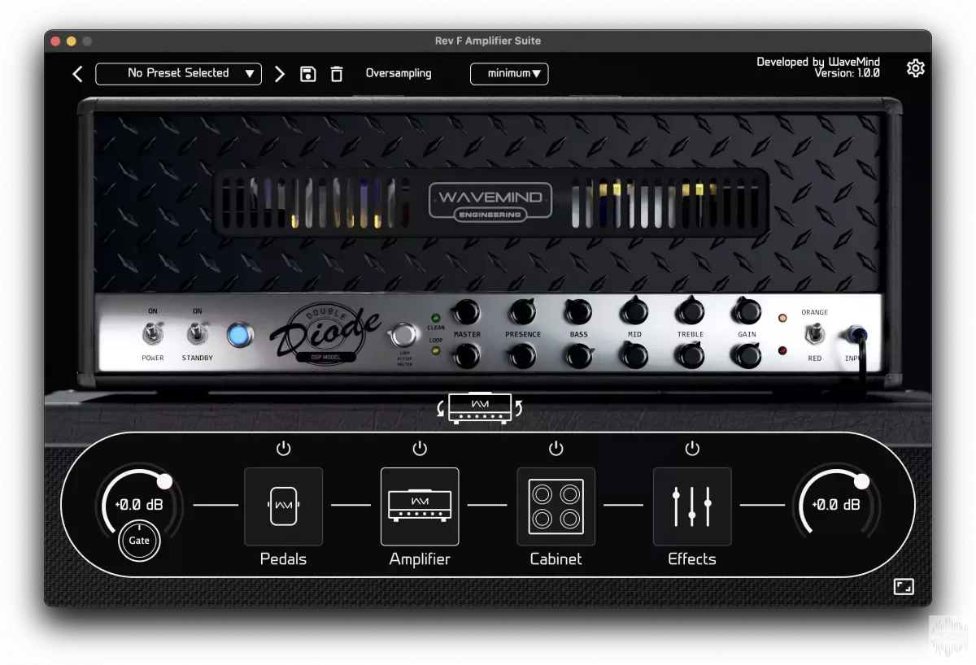The image size is (976, 665).
Task: Click the lower TREBLE knob
Action: (x=691, y=355)
